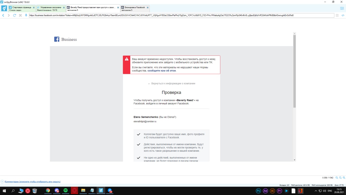
Task: Close the Стартовая страница tab
Action: (x=34, y=8)
